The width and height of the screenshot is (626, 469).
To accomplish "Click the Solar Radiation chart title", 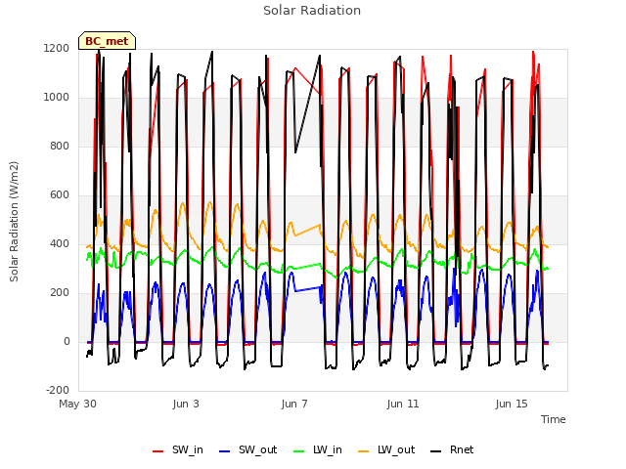I will [x=312, y=11].
